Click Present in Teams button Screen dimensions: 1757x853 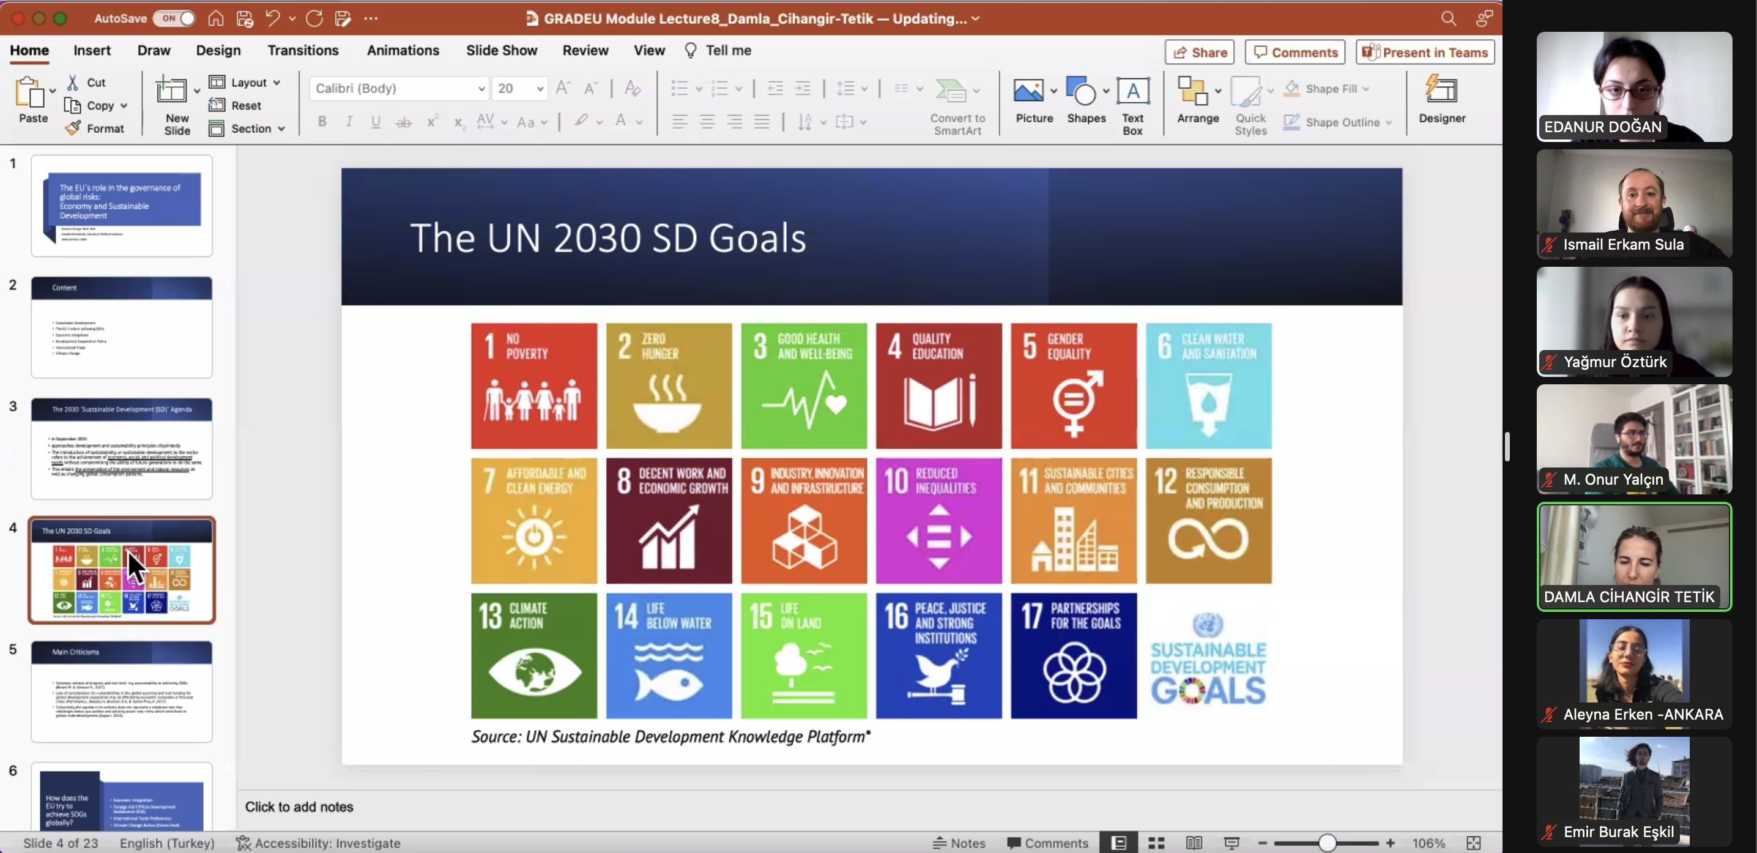1425,53
